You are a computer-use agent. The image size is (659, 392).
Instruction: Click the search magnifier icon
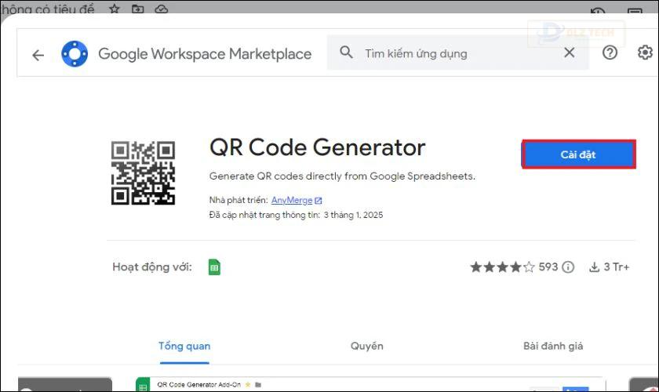click(x=346, y=53)
